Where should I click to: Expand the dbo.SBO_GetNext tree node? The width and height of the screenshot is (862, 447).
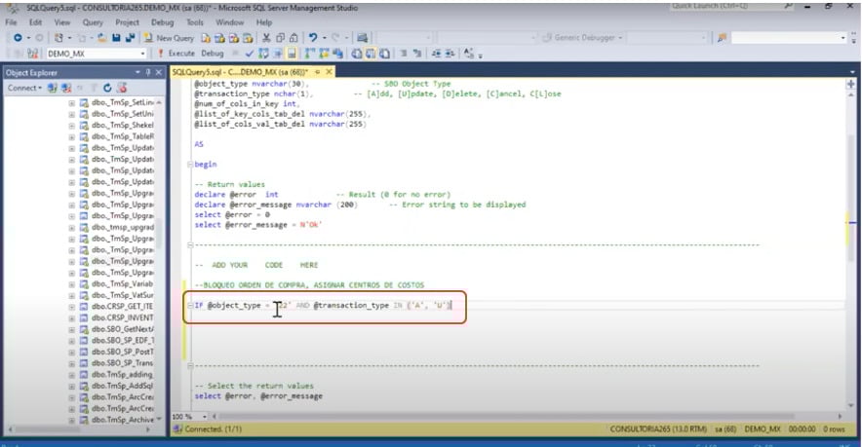coord(72,330)
